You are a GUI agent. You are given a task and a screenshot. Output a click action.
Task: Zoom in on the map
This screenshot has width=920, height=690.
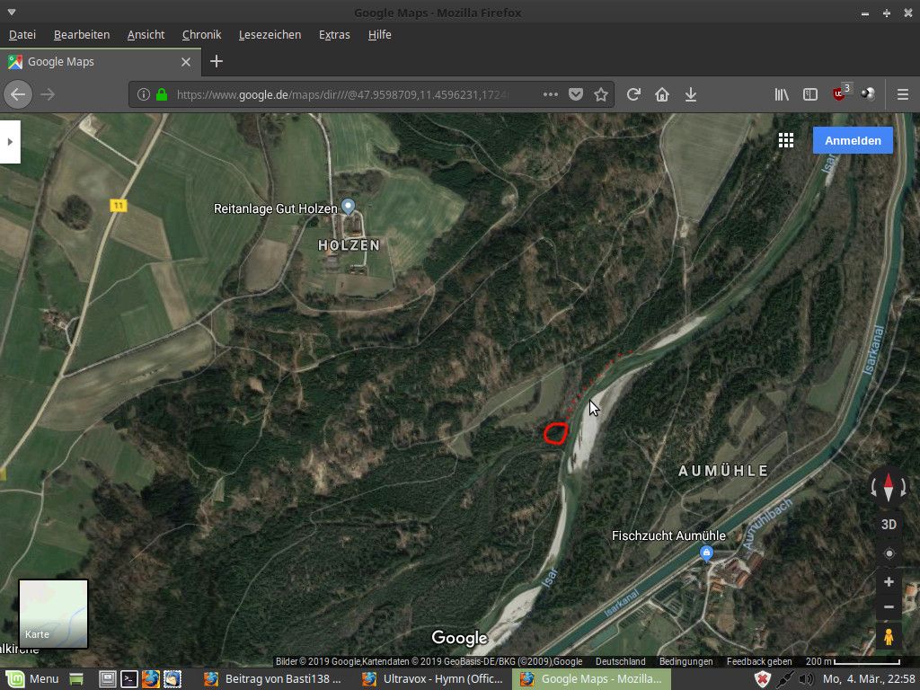[x=889, y=581]
